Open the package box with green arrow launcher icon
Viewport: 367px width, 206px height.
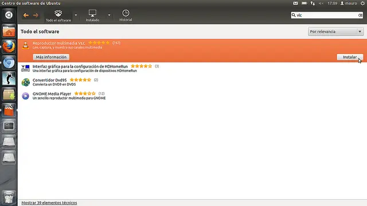click(x=9, y=94)
